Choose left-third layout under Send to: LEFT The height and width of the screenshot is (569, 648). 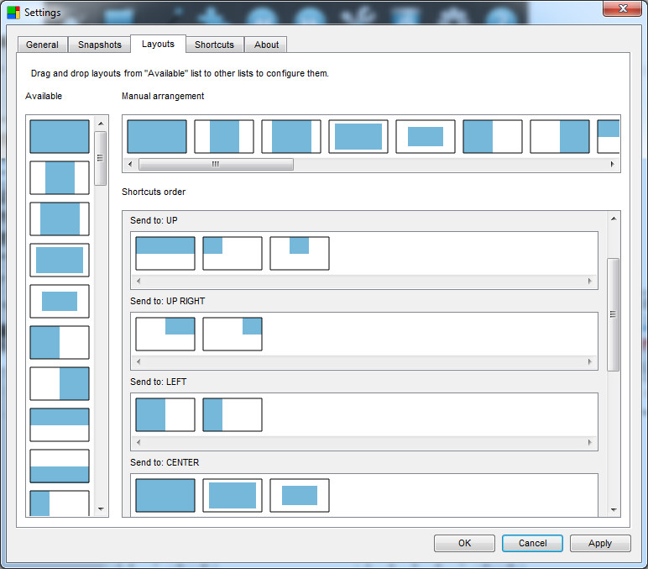point(233,414)
